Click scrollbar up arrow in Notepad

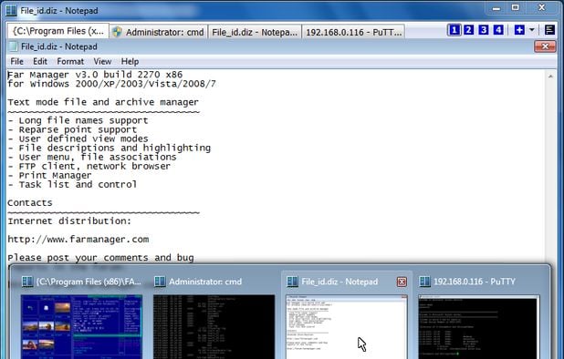(x=550, y=77)
